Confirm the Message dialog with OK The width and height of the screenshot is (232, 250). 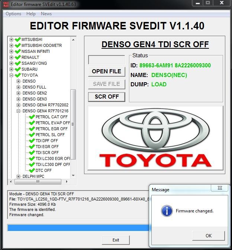[209, 235]
